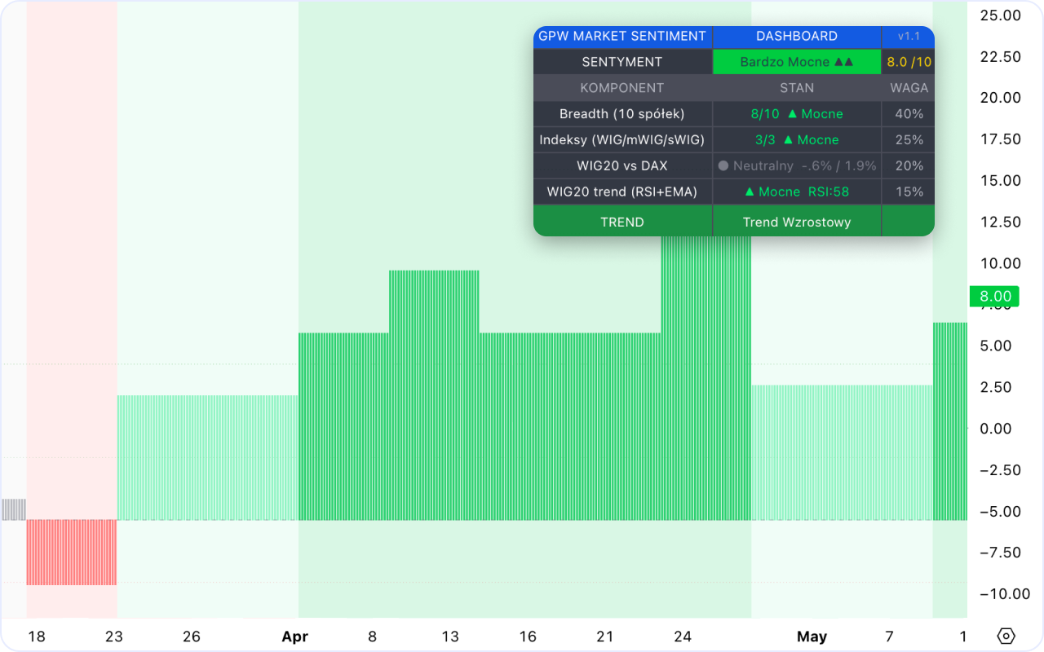Click the Apr label on time axis
Screen dimensions: 1044x652
294,637
